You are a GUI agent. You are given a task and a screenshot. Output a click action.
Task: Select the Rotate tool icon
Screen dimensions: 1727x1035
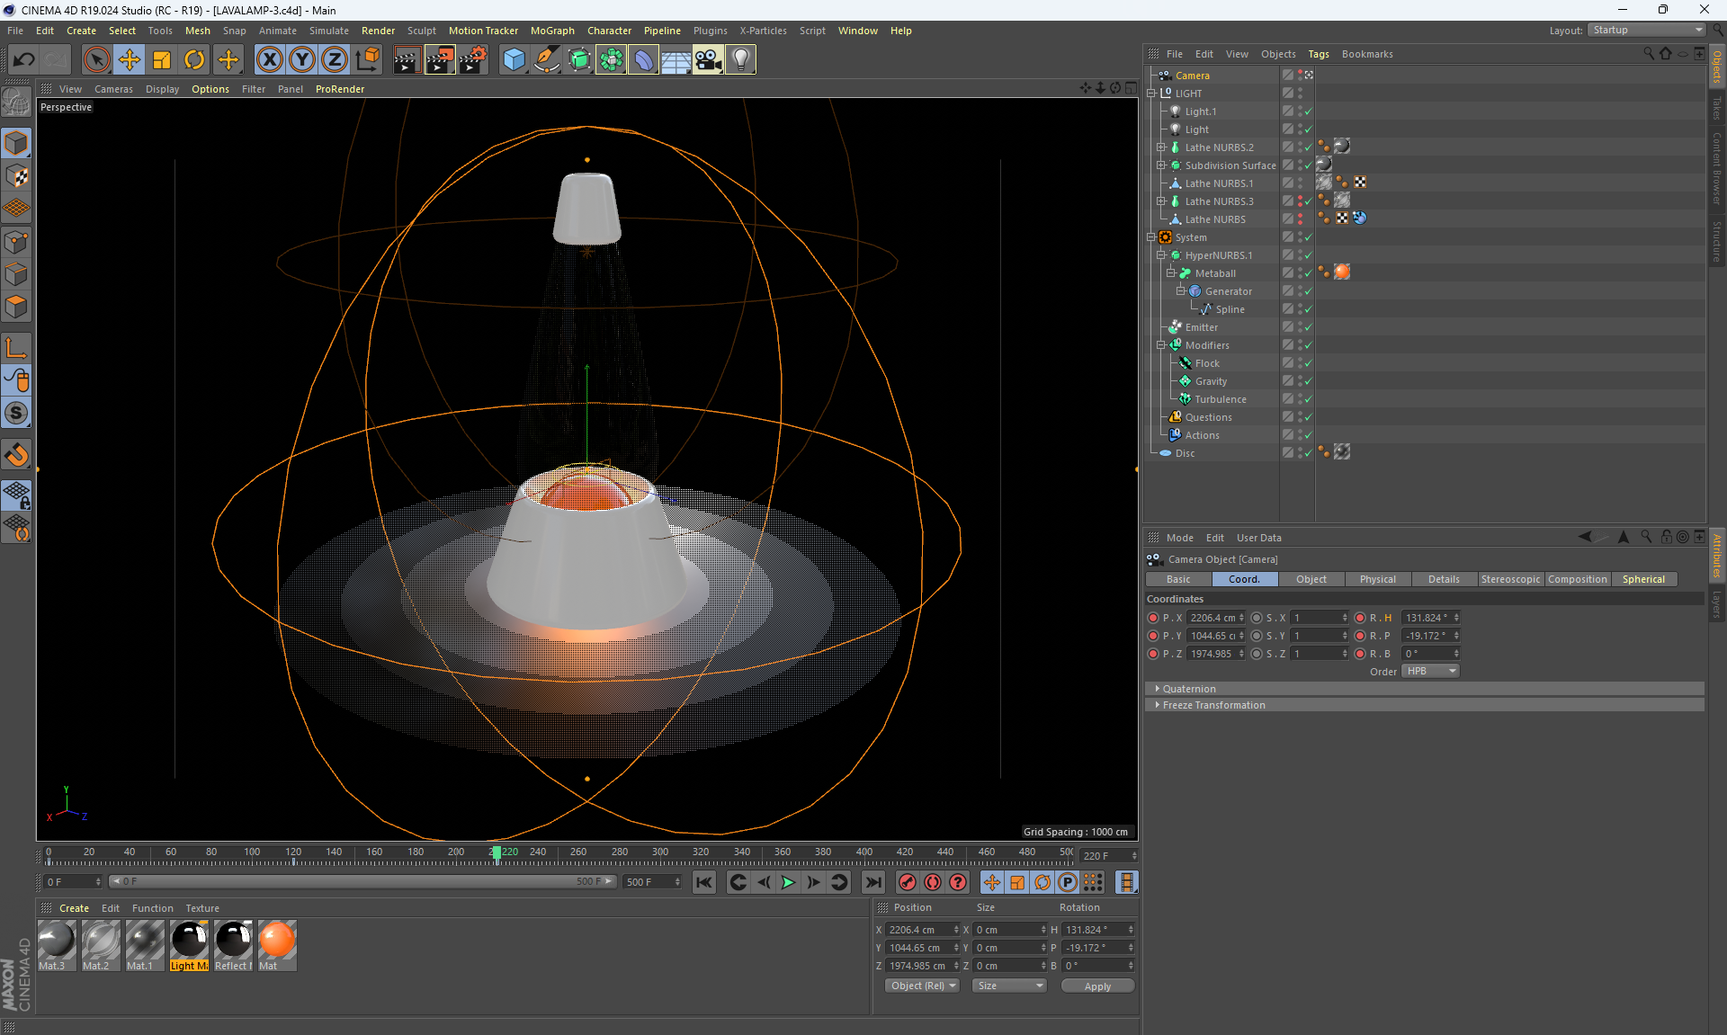click(194, 60)
